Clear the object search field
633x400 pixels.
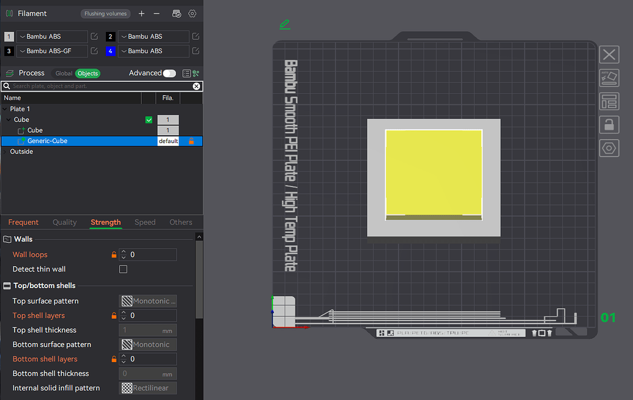[x=196, y=86]
